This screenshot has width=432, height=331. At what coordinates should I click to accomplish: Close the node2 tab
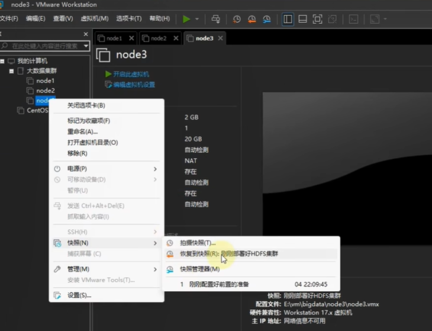(176, 38)
